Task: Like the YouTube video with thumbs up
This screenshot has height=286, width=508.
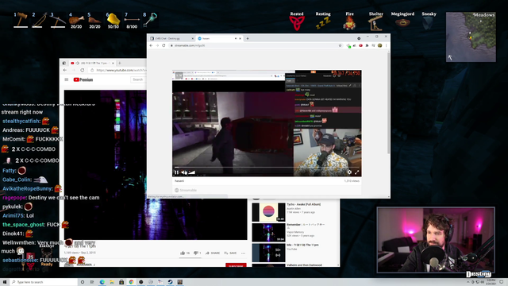Action: click(x=185, y=253)
